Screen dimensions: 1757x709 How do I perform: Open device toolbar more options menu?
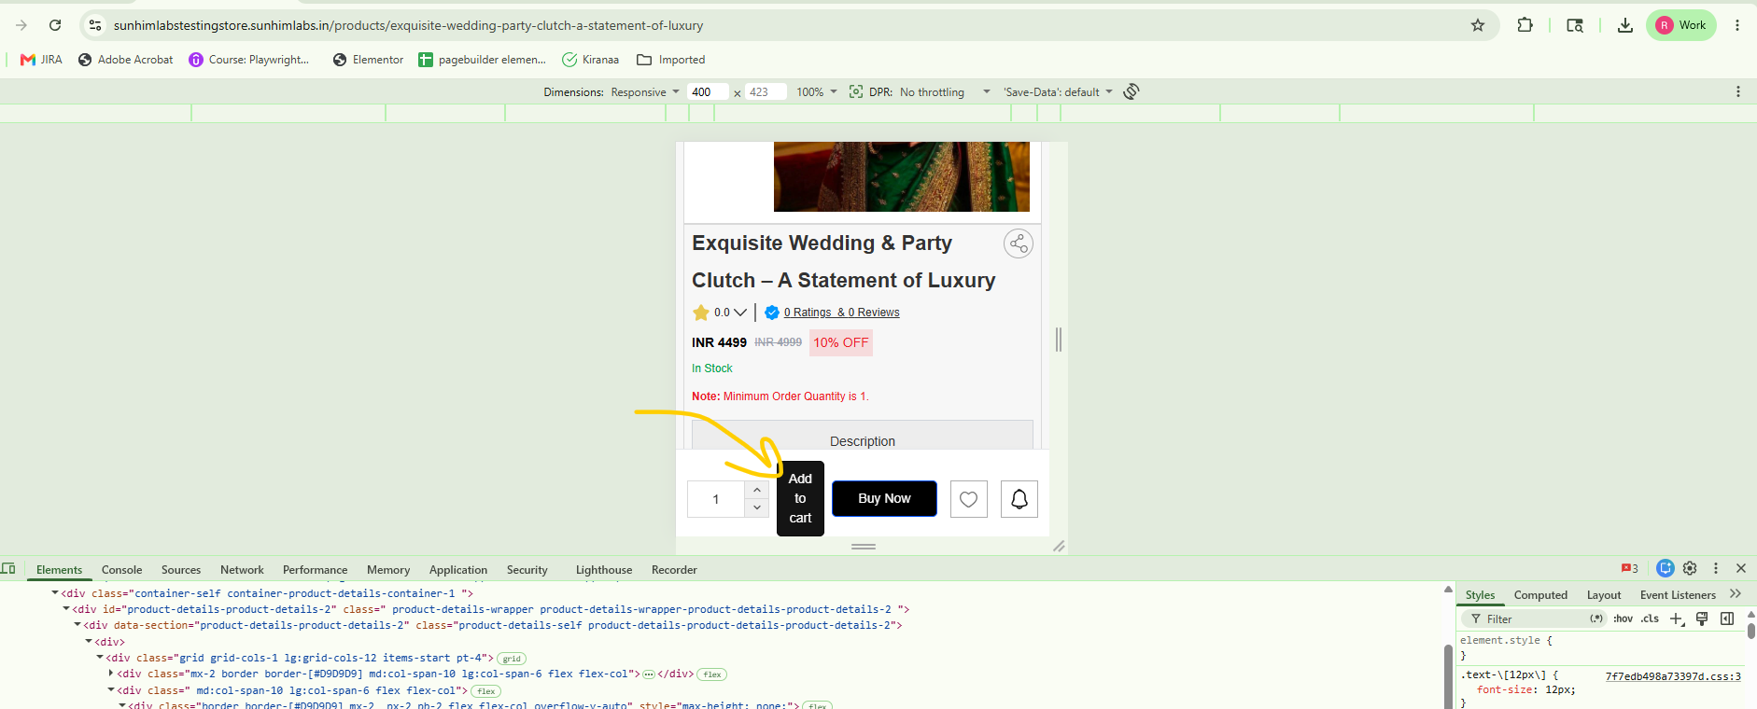(1737, 91)
